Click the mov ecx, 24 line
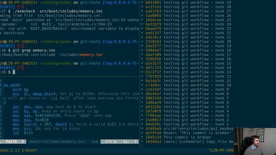The image size is (276, 155). (46, 128)
